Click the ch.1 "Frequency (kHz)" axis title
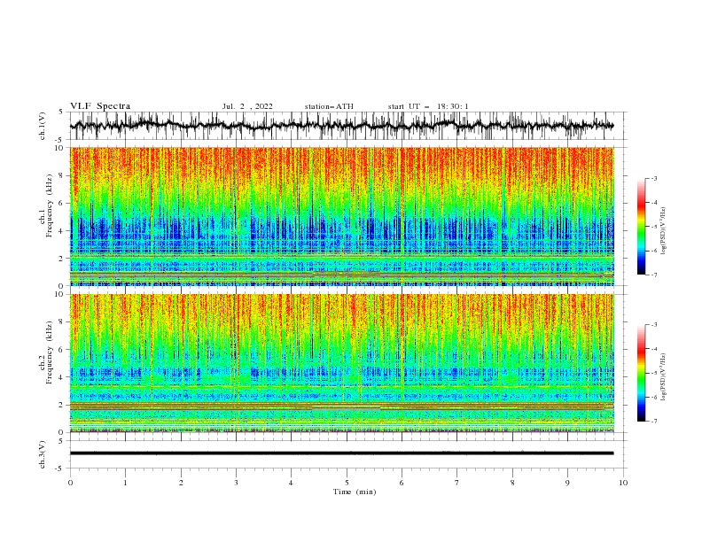Screen dimensions: 702x542 point(50,205)
